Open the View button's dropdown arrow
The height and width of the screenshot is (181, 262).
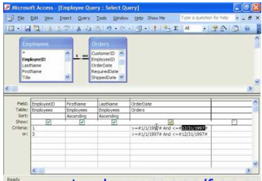(18, 29)
